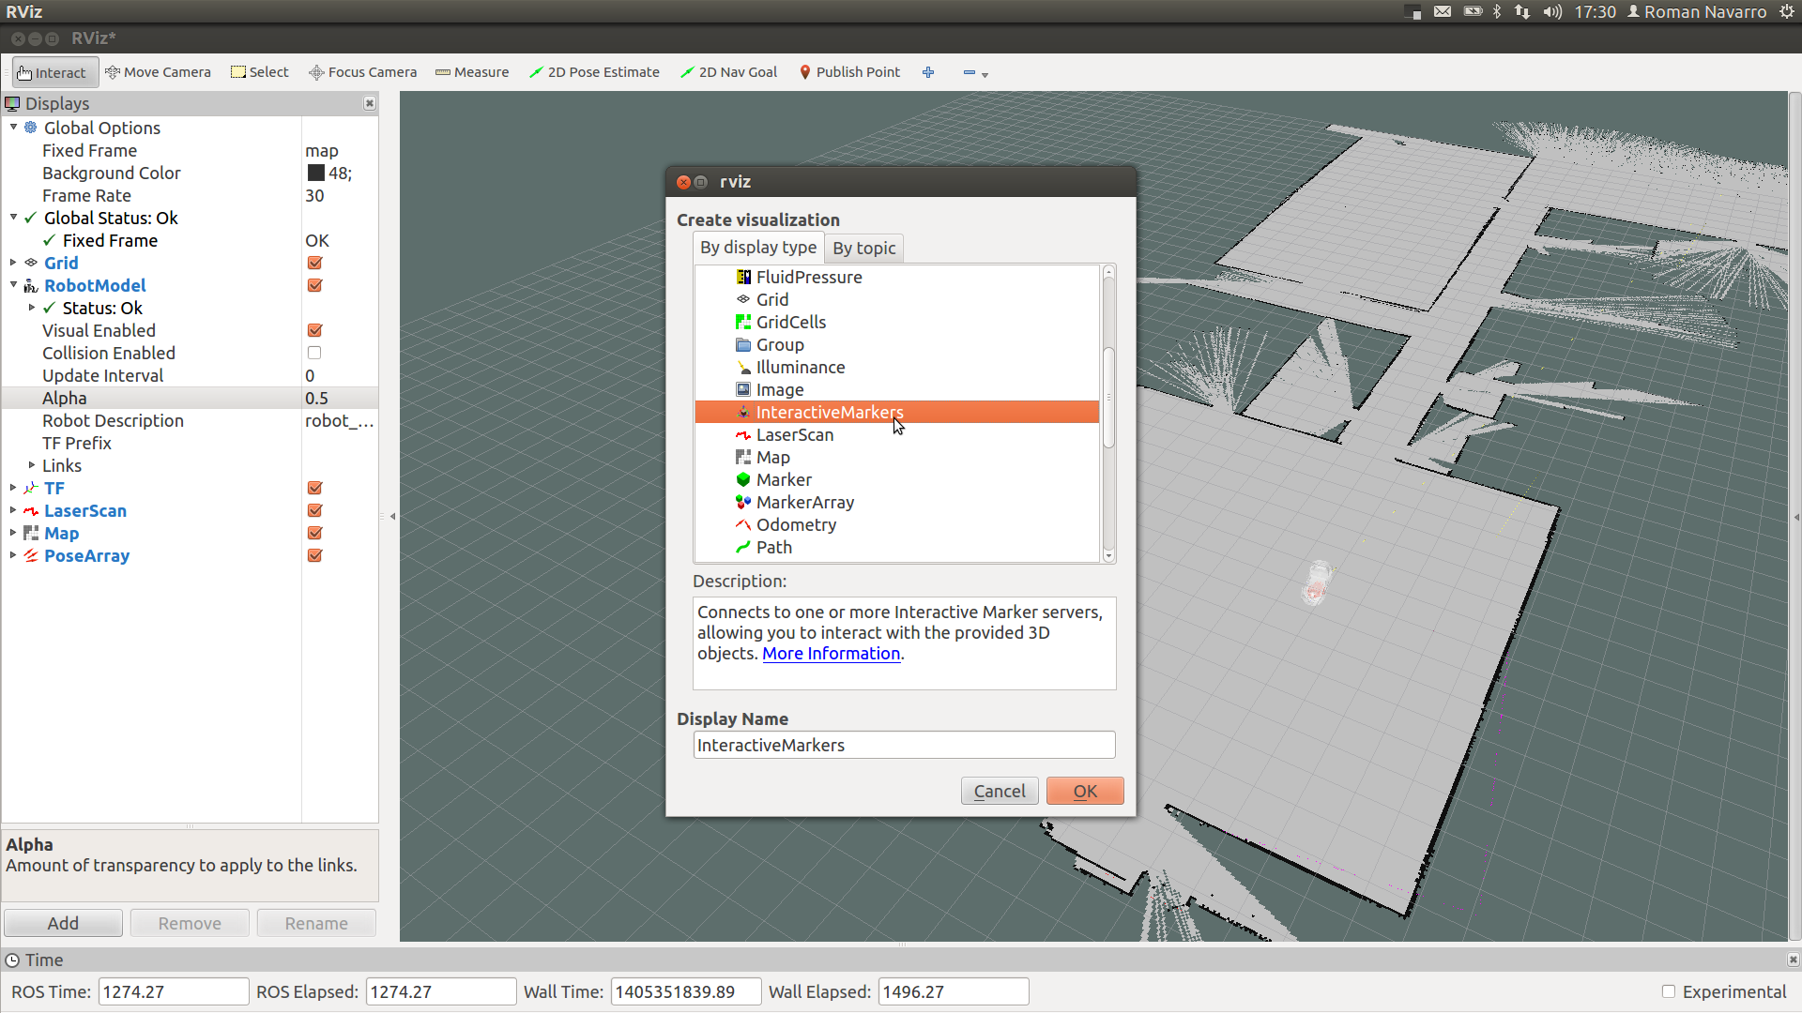Select the InteractiveMarkers display type
Image resolution: width=1802 pixels, height=1013 pixels.
(x=830, y=412)
